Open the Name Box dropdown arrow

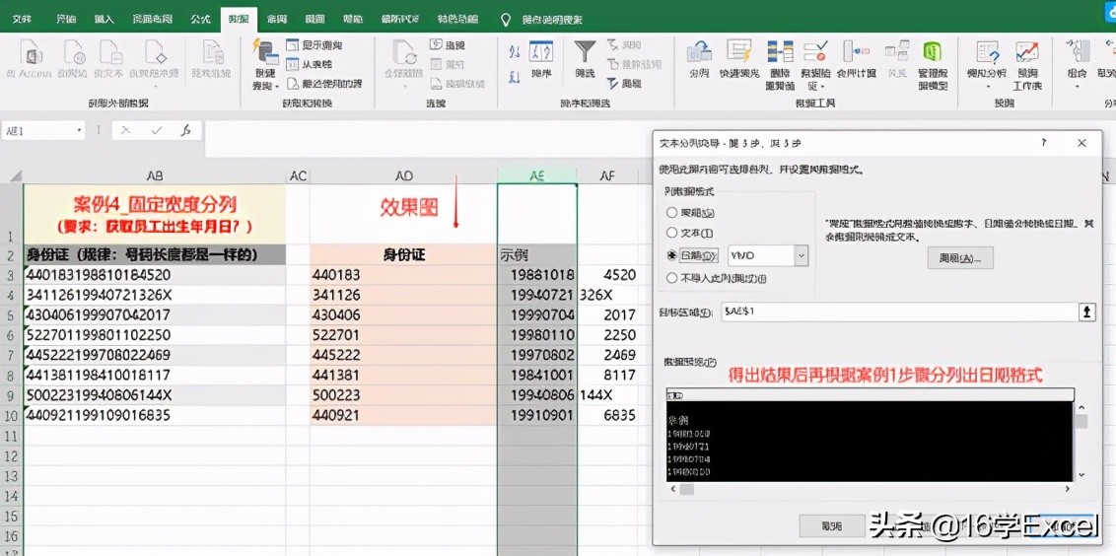[80, 132]
